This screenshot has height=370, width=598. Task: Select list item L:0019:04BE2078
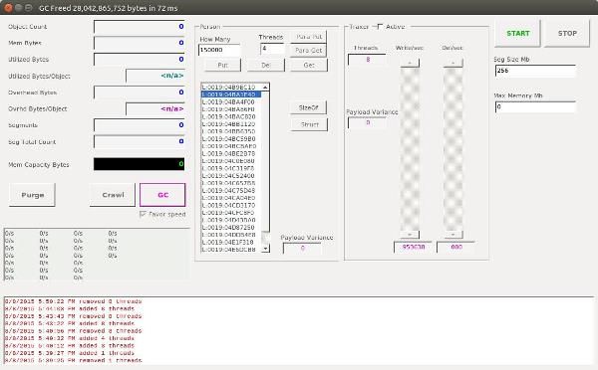coord(231,154)
